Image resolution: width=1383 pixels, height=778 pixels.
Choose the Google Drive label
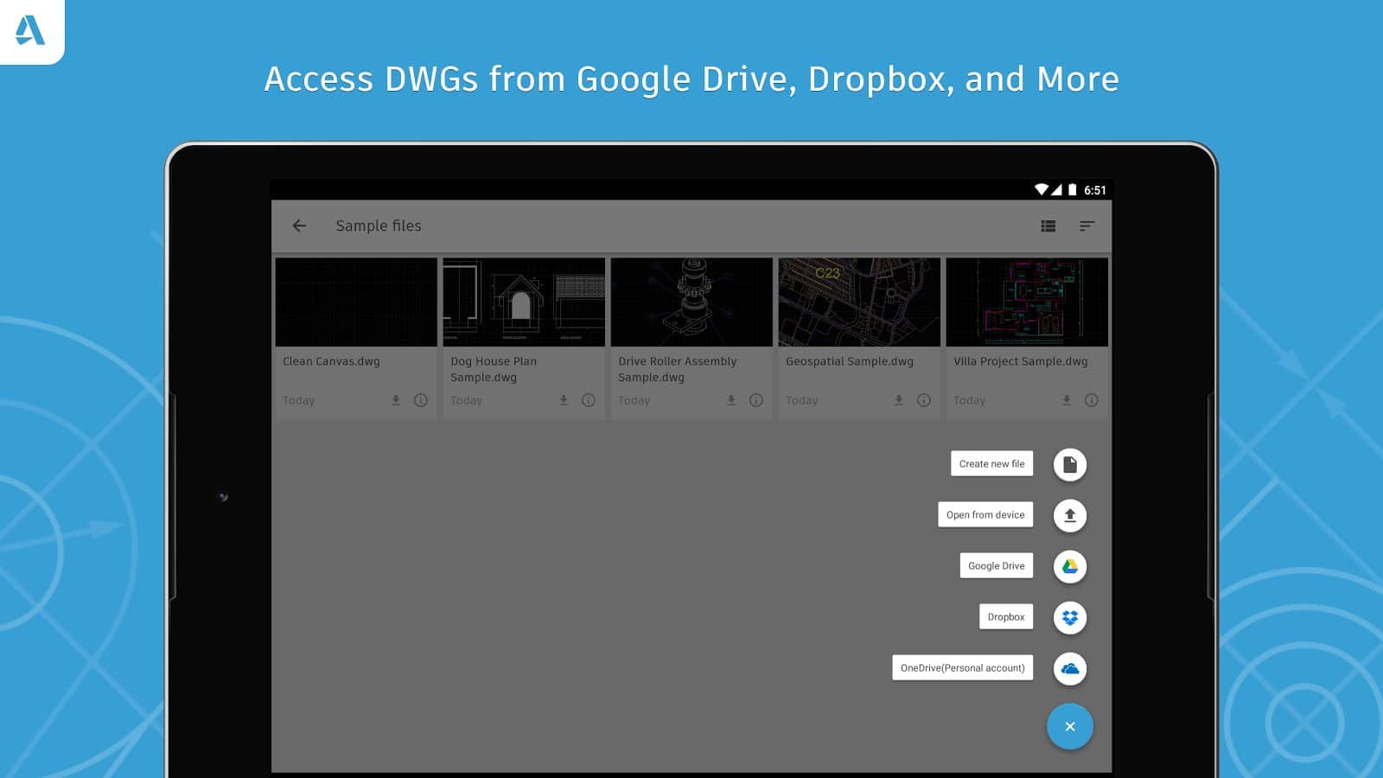(996, 566)
